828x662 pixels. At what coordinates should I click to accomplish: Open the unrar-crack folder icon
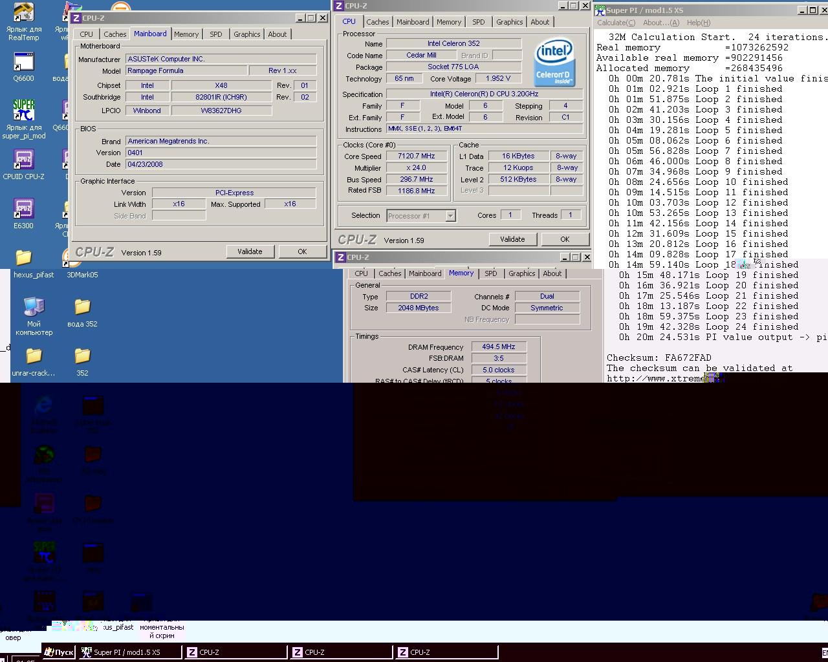[x=34, y=361]
